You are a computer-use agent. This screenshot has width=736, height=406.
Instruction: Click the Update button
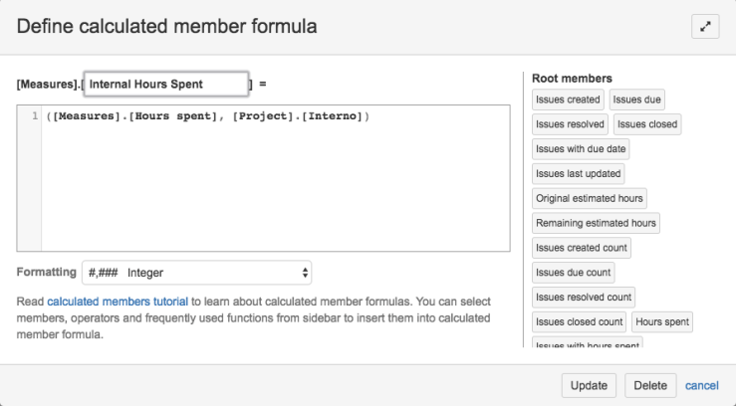tap(589, 385)
